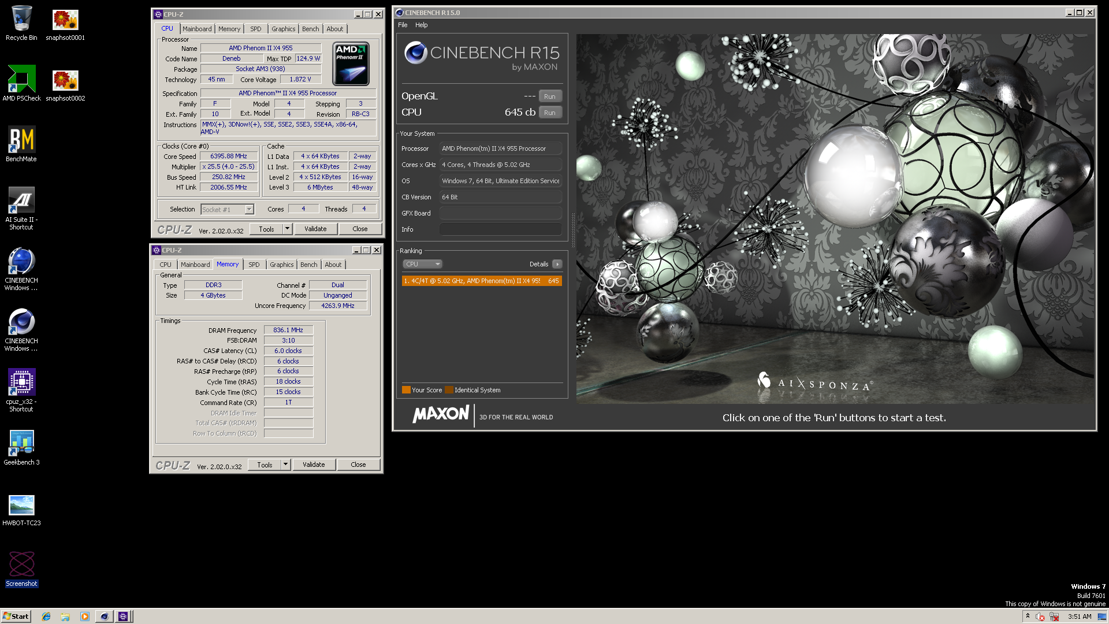Switch to CPU tab in lower CPU-Z window
The height and width of the screenshot is (624, 1109).
click(165, 265)
